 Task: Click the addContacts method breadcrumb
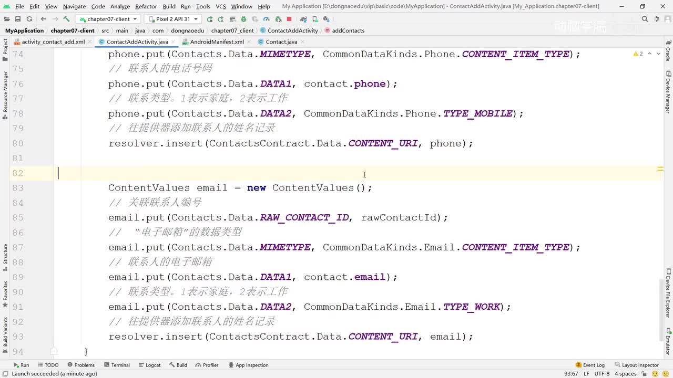click(345, 30)
